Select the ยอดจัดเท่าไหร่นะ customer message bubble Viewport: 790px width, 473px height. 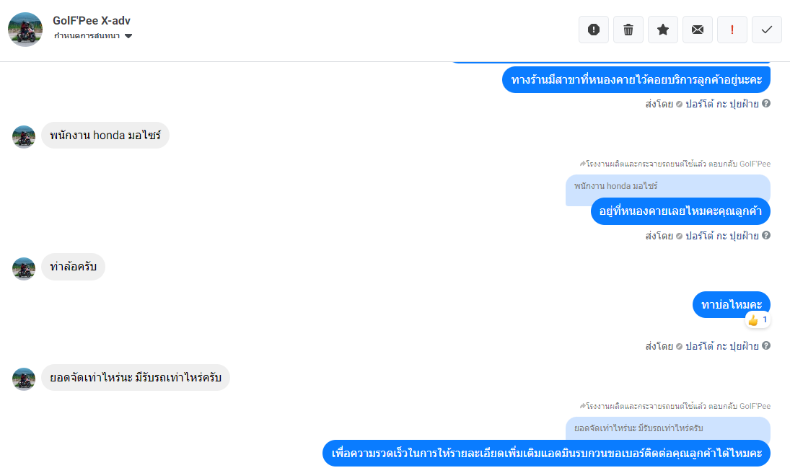tap(136, 377)
